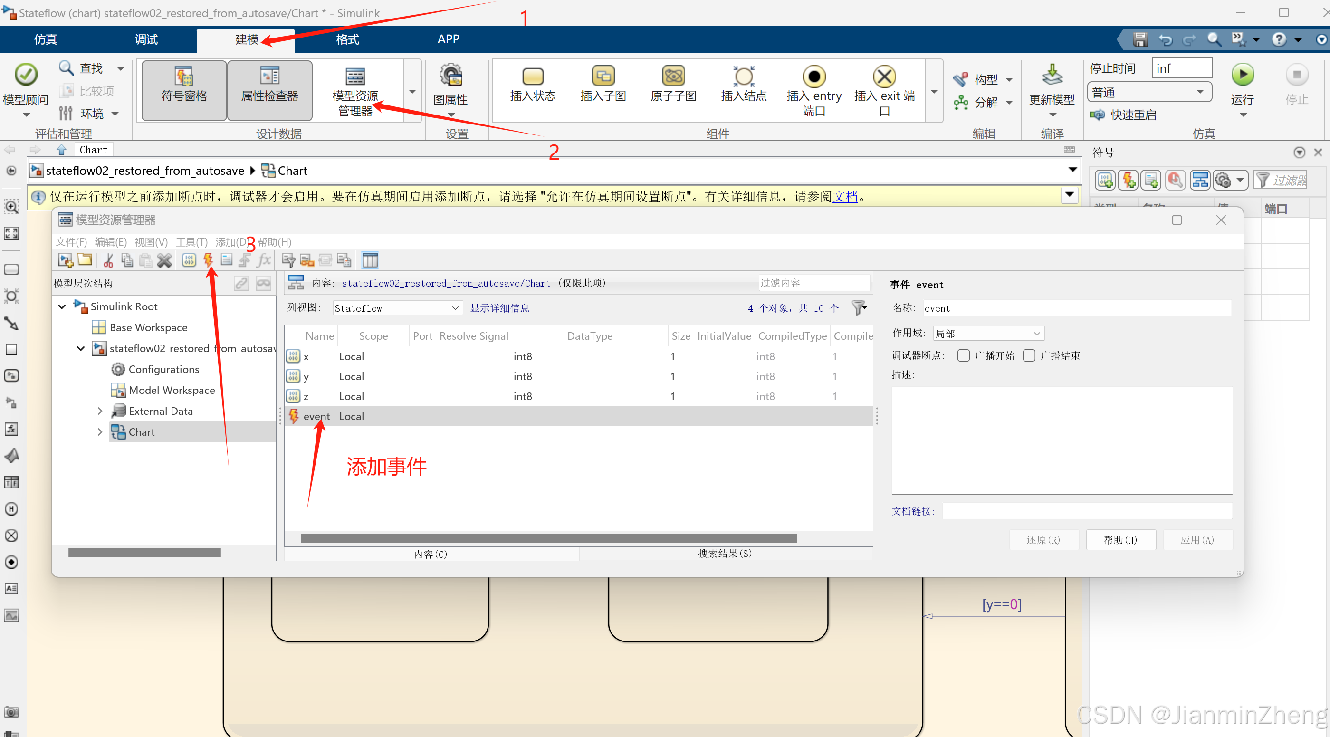Click the add event lightning toolbar icon
Viewport: 1330px width, 737px height.
coord(208,260)
